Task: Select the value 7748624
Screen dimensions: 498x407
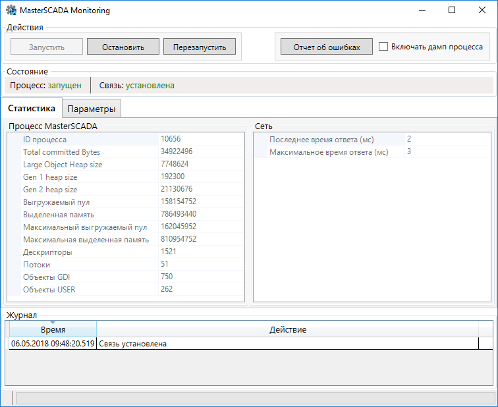Action: pos(175,164)
